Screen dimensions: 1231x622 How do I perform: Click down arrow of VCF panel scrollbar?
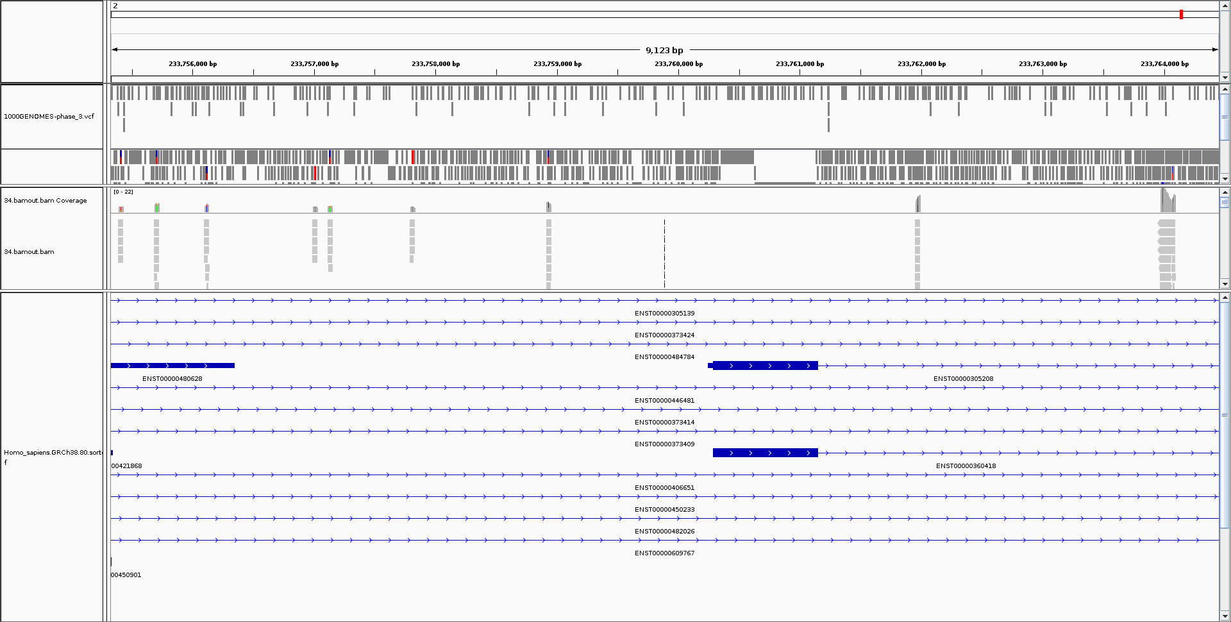point(1225,179)
